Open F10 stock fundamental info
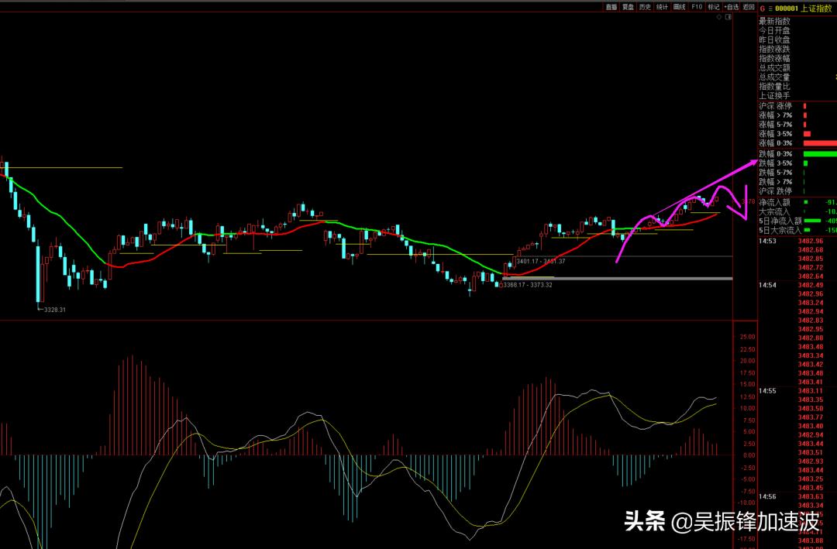837x549 pixels. tap(695, 7)
